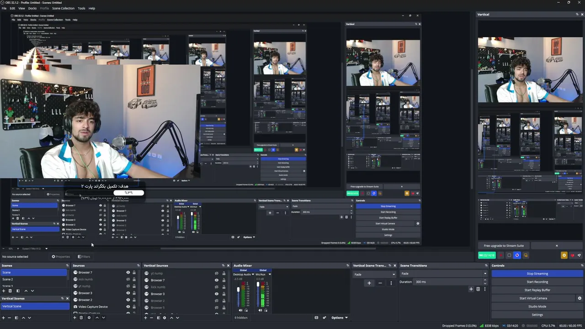Open Audio Mixer advanced properties gears icon
585x329 pixels.
(x=324, y=318)
